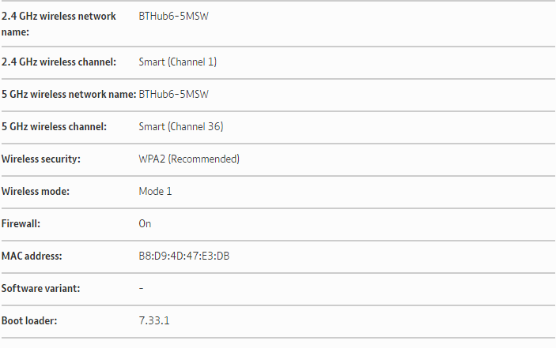Click the Wireless mode label
556x348 pixels.
pos(36,192)
